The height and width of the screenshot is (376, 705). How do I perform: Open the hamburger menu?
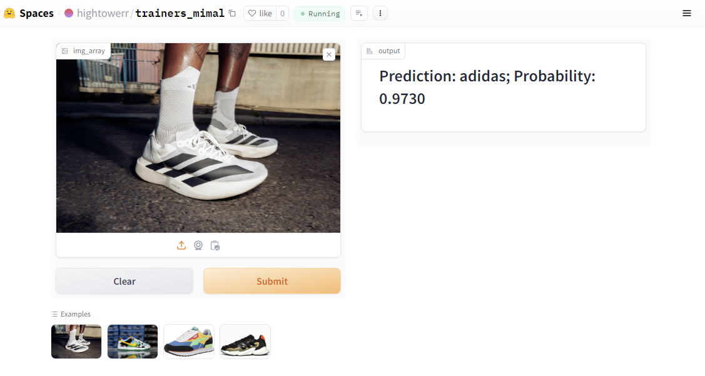(x=687, y=14)
